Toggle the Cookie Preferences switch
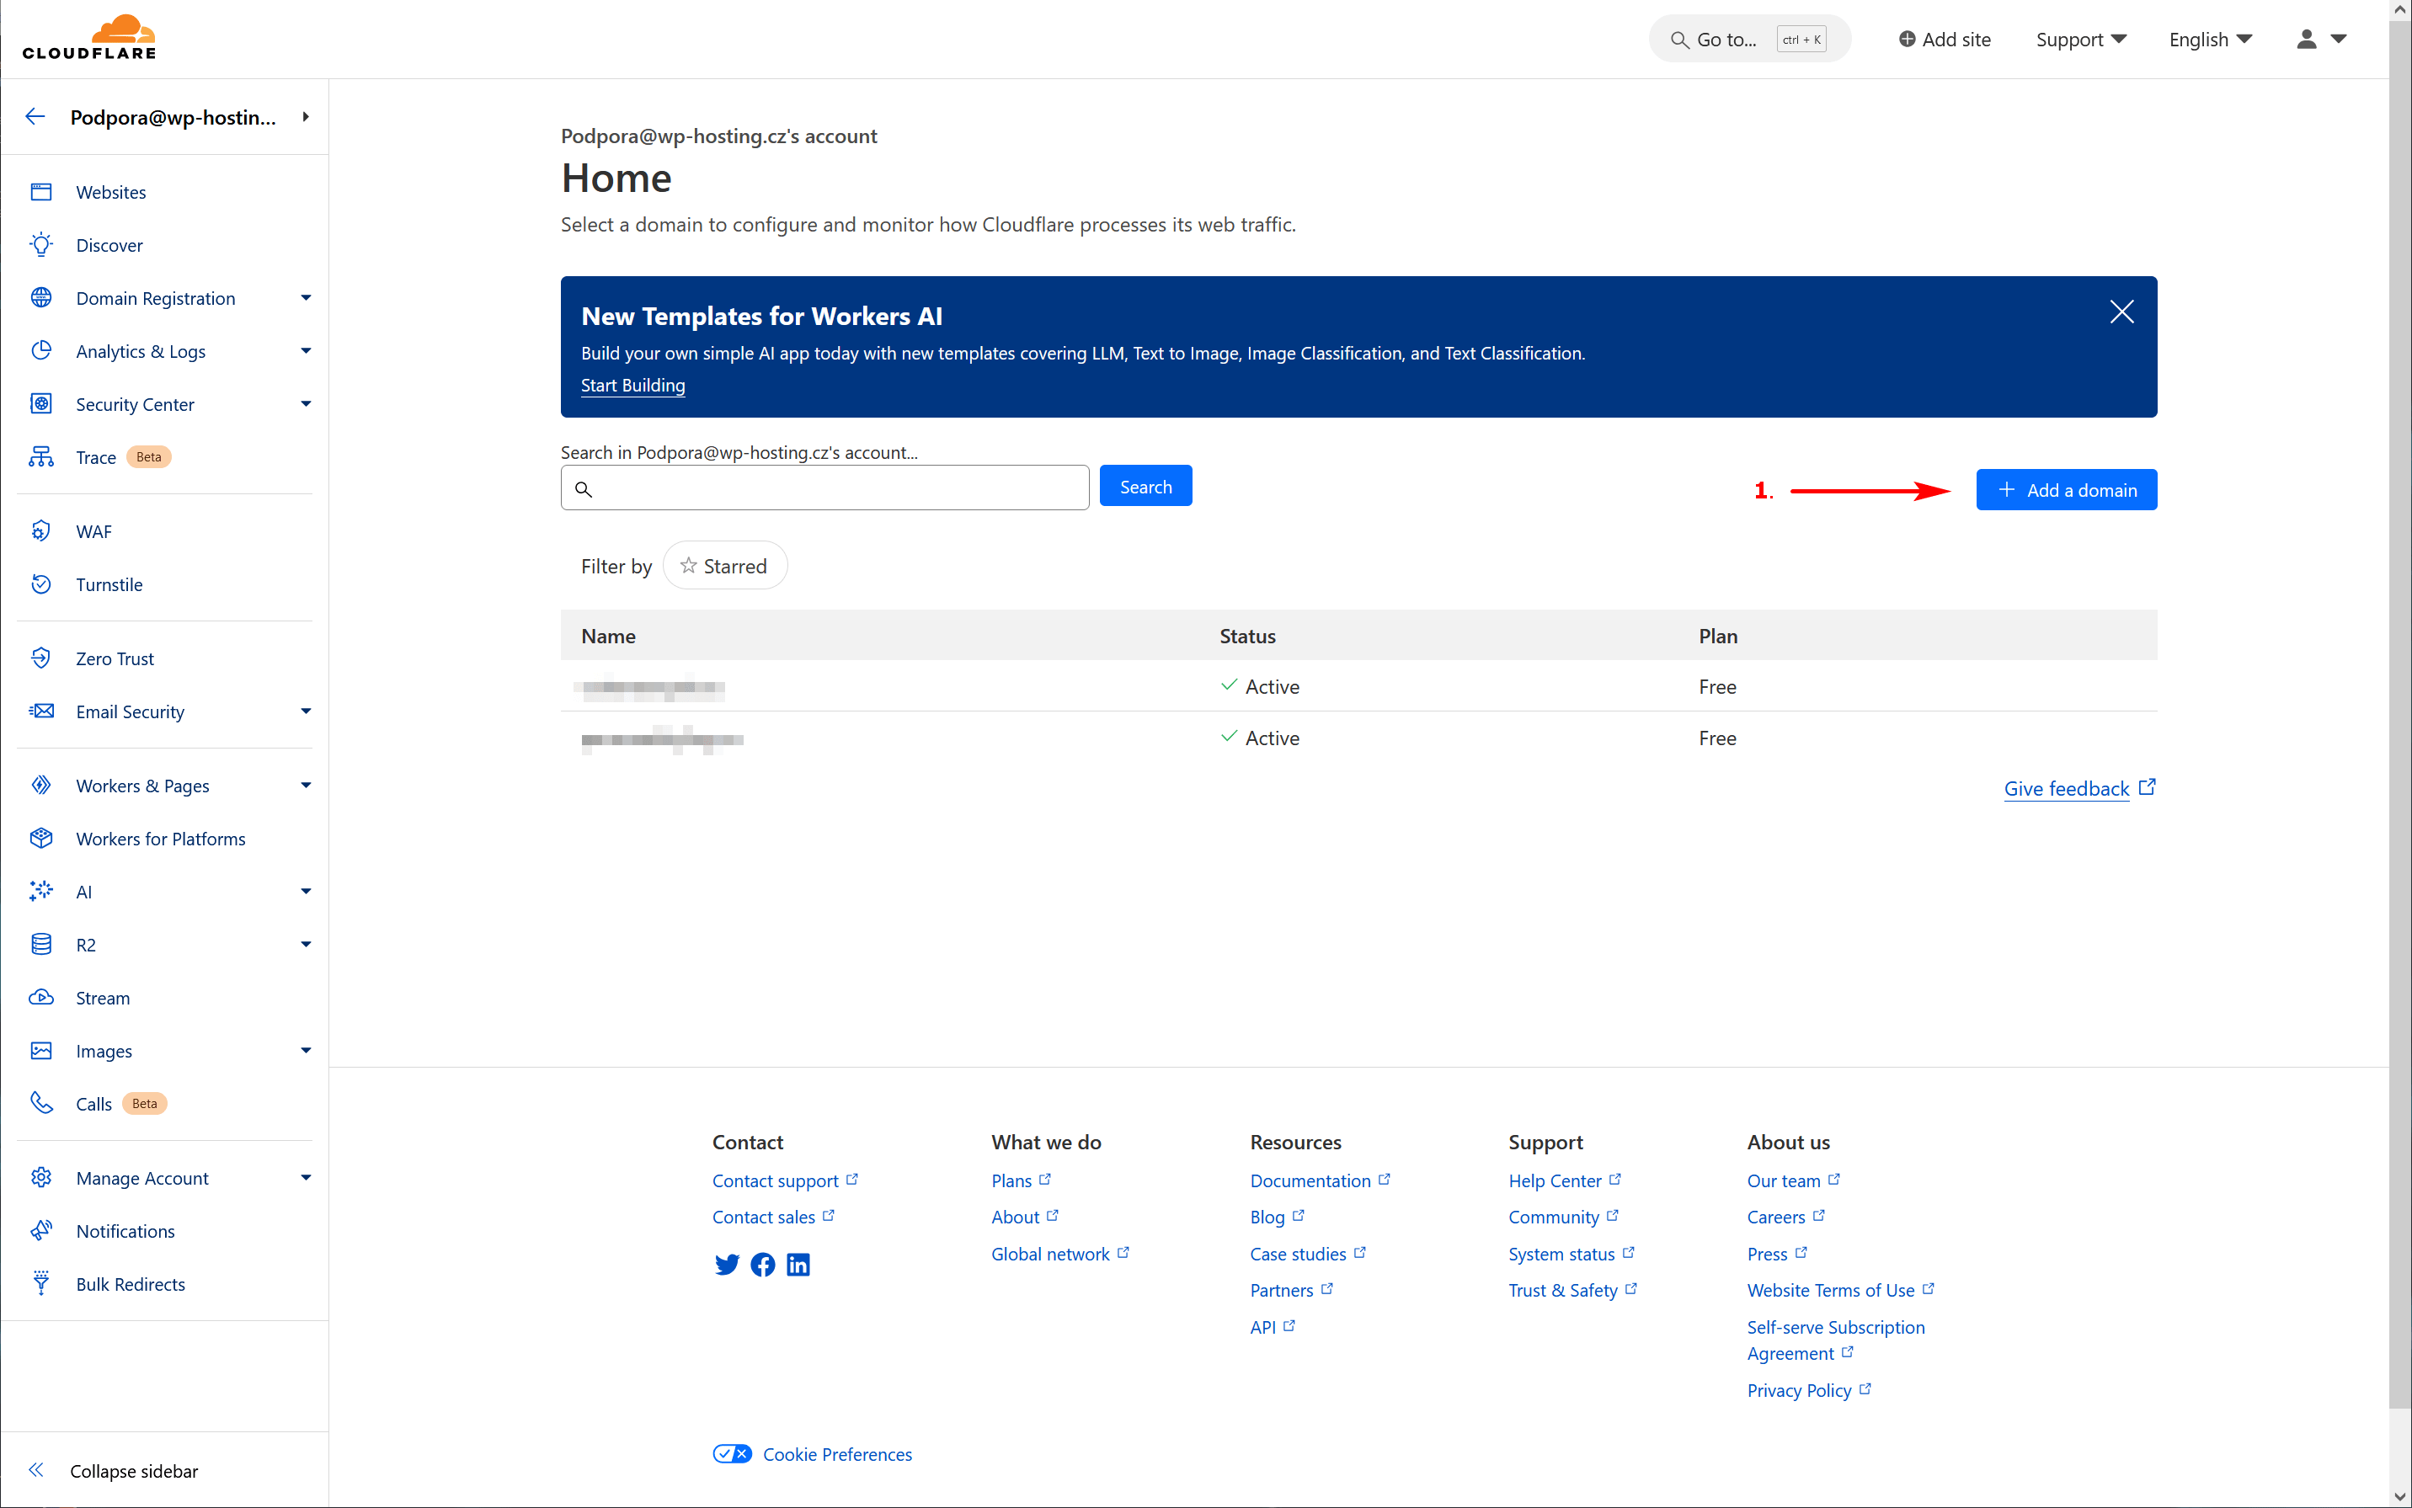The width and height of the screenshot is (2412, 1508). pyautogui.click(x=732, y=1454)
